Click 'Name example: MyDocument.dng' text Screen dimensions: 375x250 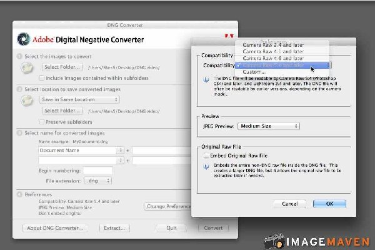pyautogui.click(x=73, y=142)
